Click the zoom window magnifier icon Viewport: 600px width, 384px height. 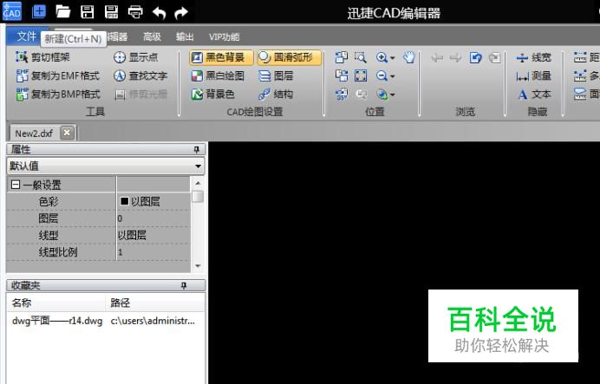click(x=361, y=57)
